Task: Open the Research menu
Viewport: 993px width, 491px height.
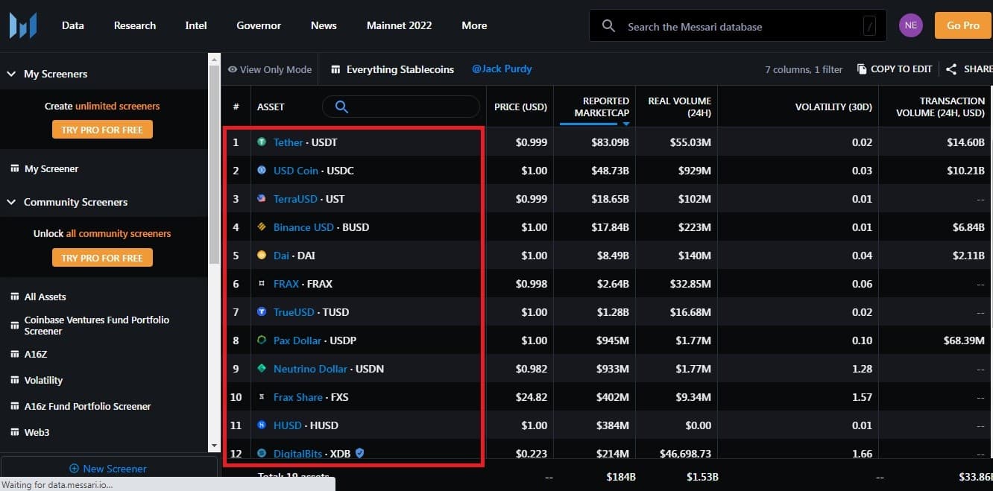Action: [x=135, y=25]
